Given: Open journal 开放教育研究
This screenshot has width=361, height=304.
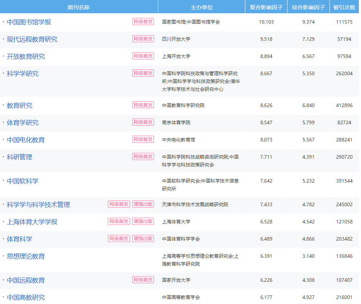Looking at the screenshot, I should point(26,56).
